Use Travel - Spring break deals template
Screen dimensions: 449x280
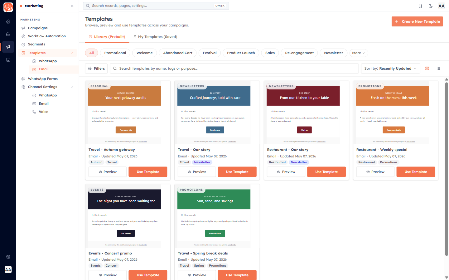(x=237, y=275)
